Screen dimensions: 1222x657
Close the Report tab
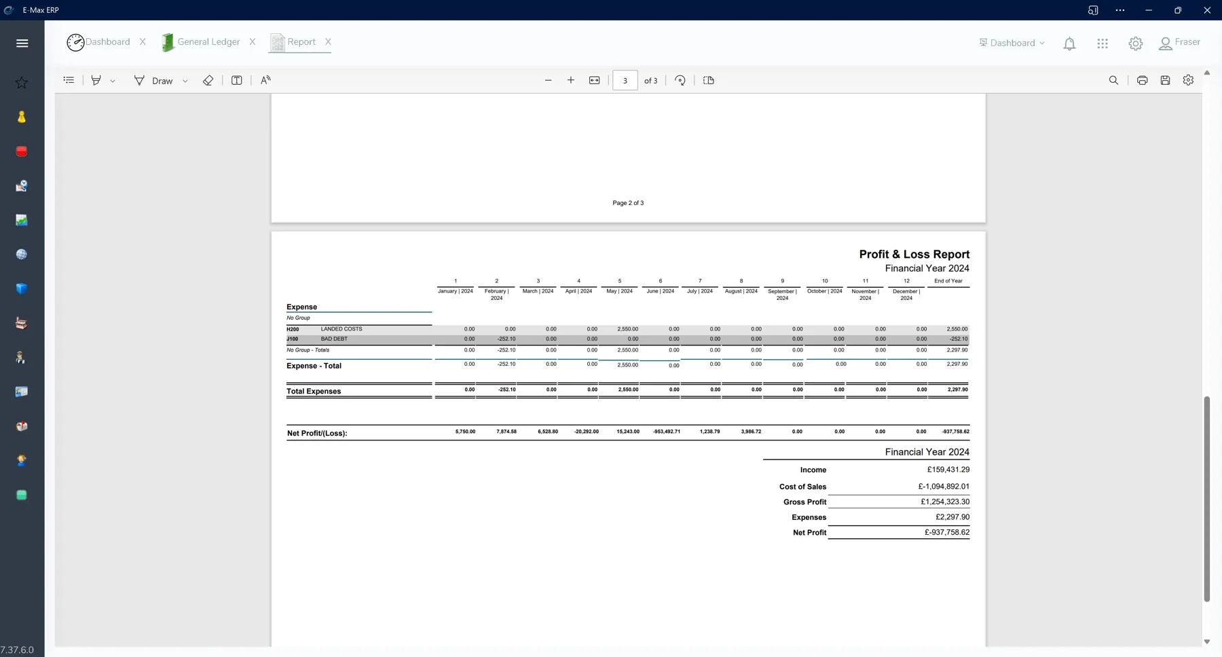(328, 42)
